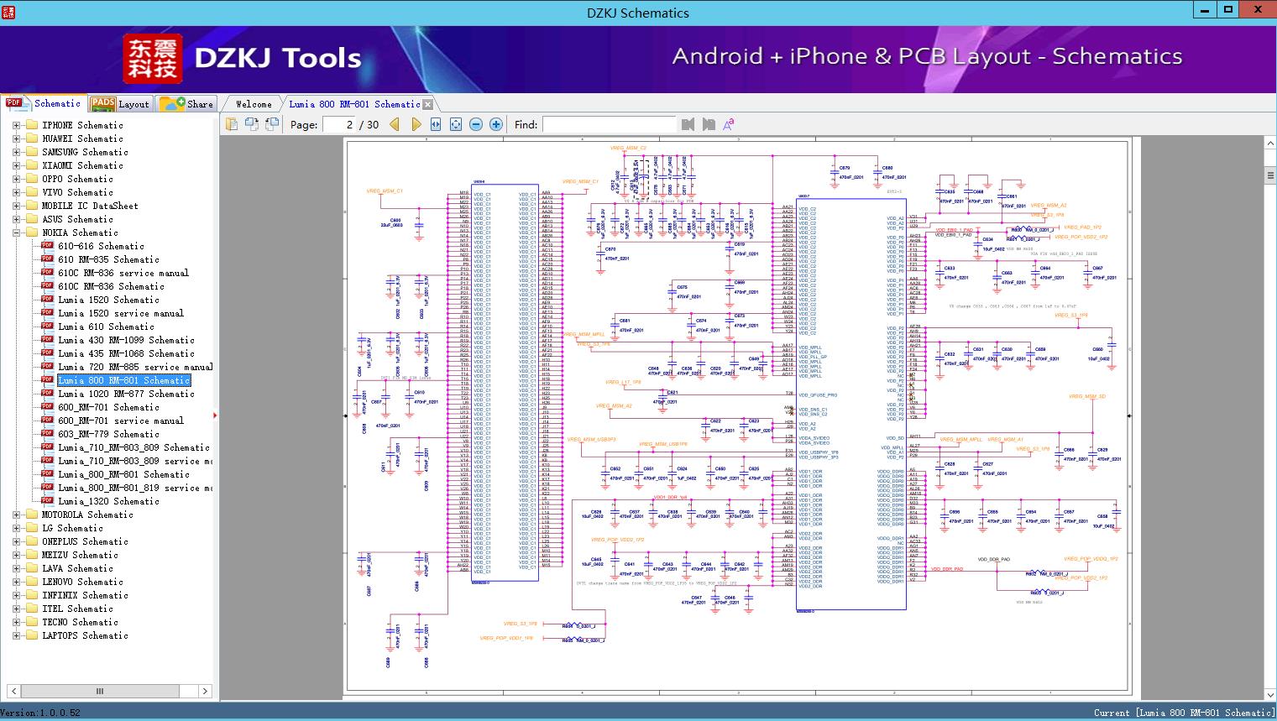Click the PDF icon beside 610C RM-836 Schematic
Viewport: 1277px width, 721px height.
click(x=48, y=286)
